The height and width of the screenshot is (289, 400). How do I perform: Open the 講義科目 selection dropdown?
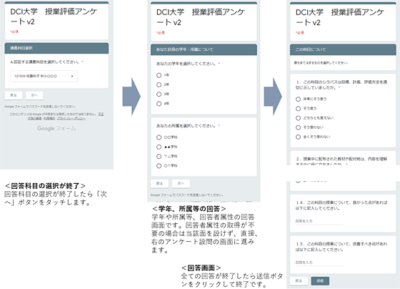(44, 76)
